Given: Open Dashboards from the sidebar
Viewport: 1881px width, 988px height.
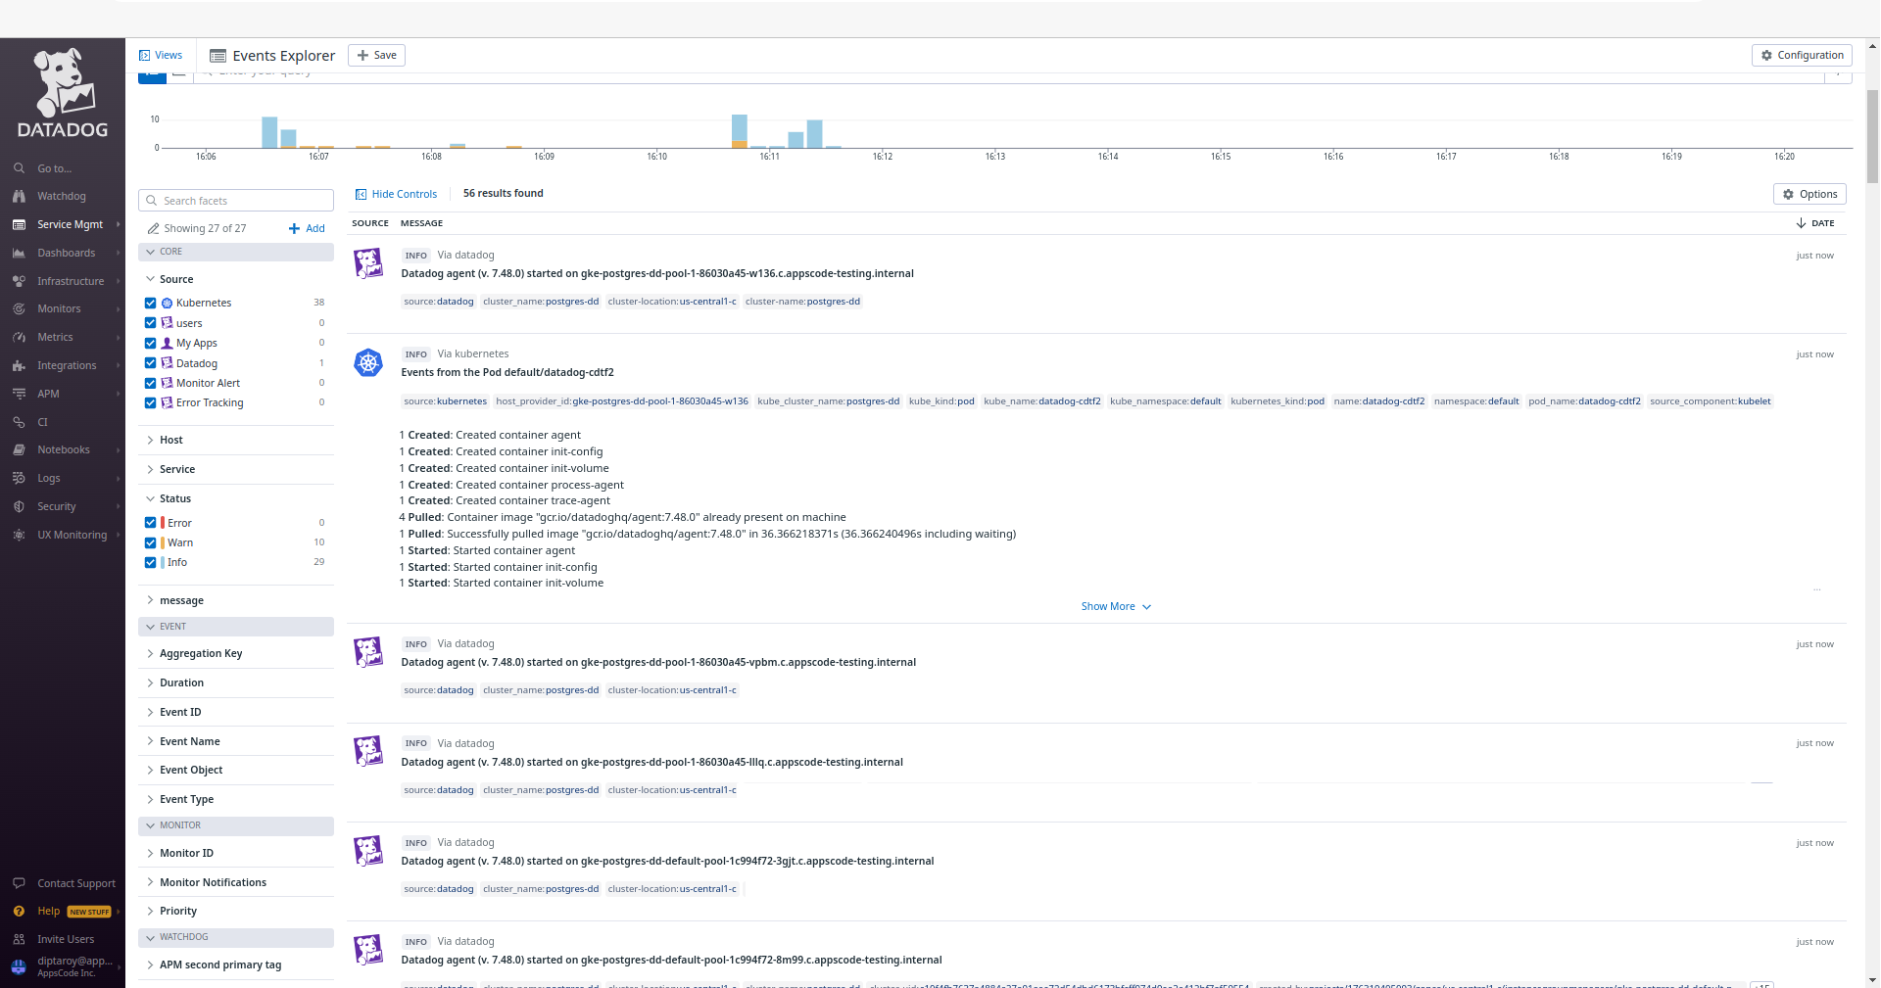Looking at the screenshot, I should click(x=64, y=253).
